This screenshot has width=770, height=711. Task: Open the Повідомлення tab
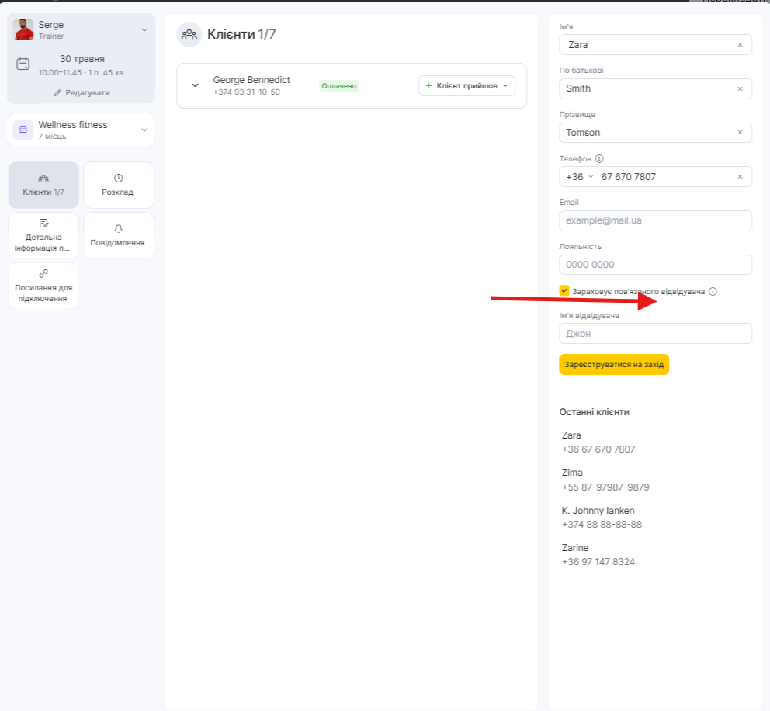(118, 235)
